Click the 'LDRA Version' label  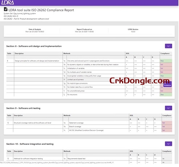click(133, 29)
